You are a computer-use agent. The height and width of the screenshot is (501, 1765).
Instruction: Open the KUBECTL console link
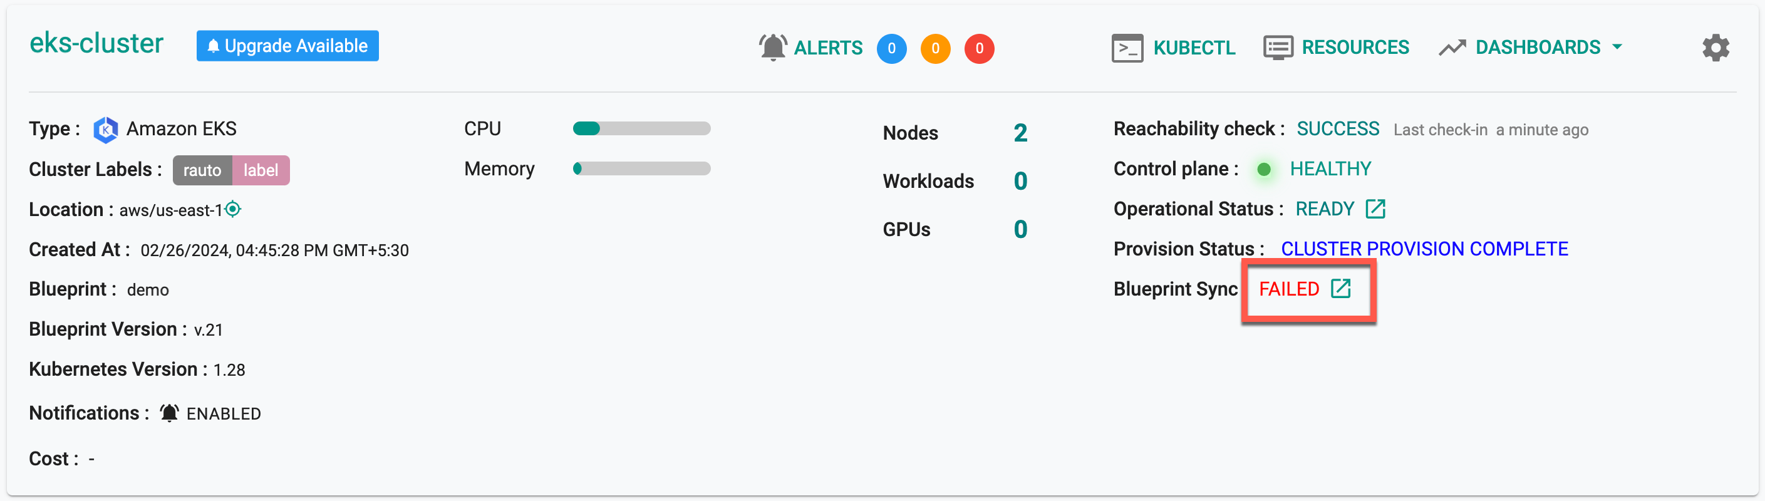[x=1194, y=48]
